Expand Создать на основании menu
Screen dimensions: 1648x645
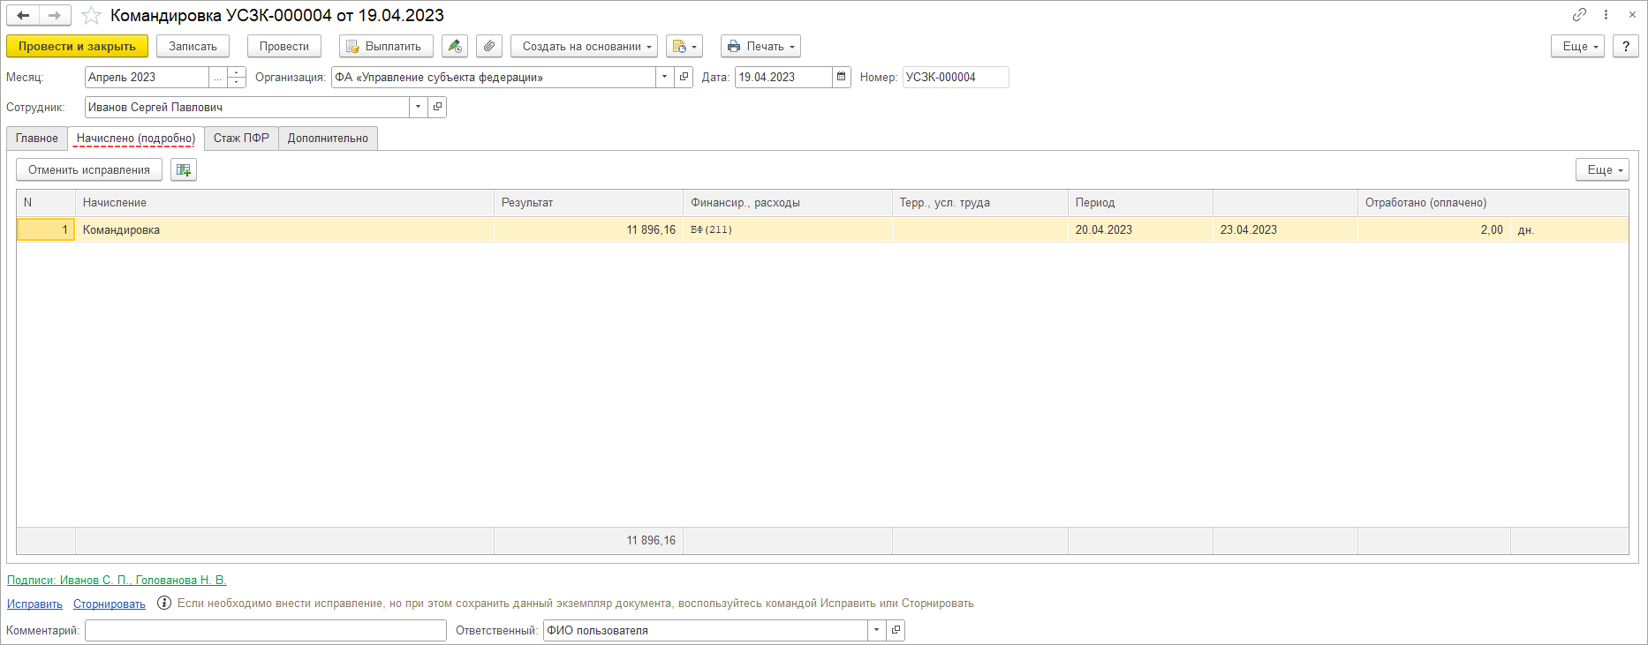pyautogui.click(x=584, y=46)
